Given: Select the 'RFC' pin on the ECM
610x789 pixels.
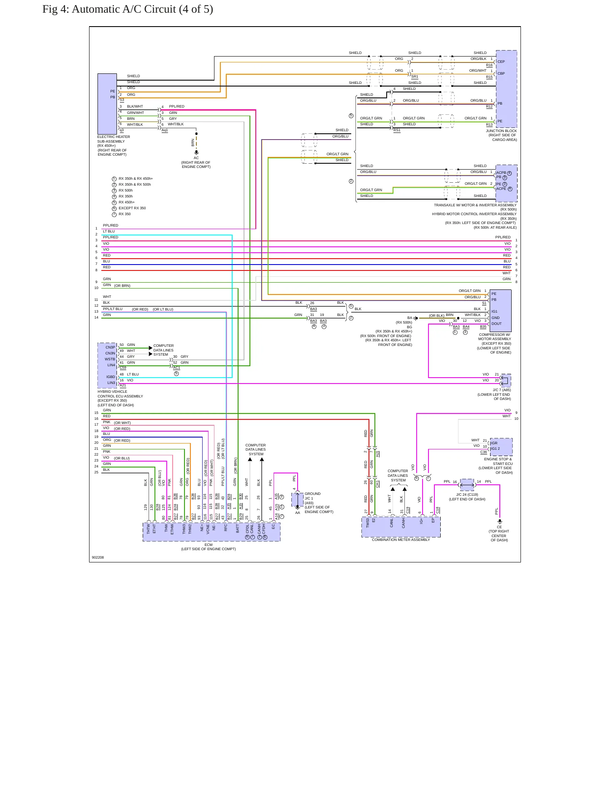Looking at the screenshot, I should [x=226, y=527].
